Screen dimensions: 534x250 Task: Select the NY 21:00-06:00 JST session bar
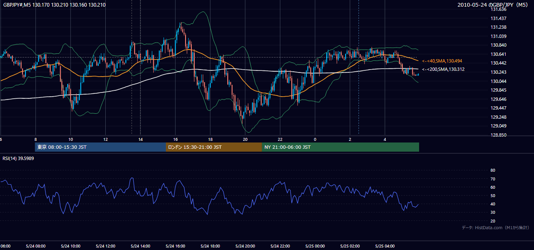pos(341,147)
